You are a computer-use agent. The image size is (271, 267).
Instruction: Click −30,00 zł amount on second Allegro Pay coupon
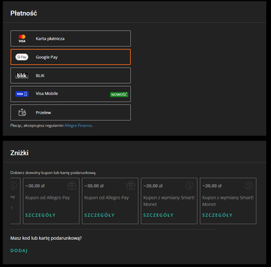click(94, 186)
